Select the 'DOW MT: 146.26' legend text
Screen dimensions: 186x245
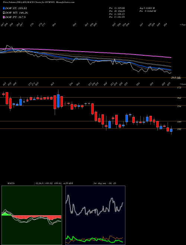click(17, 13)
